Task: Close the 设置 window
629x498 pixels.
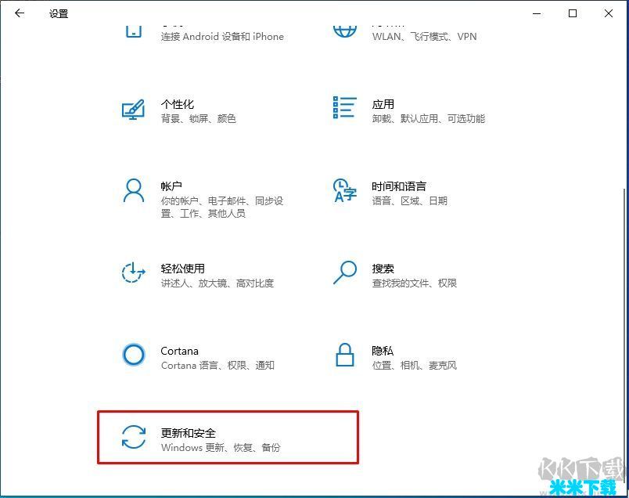Action: click(609, 13)
